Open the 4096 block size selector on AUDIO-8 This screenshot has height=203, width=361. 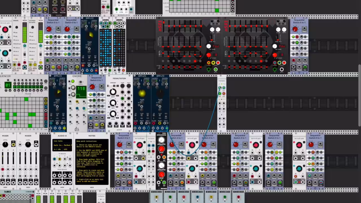[x=68, y=149]
